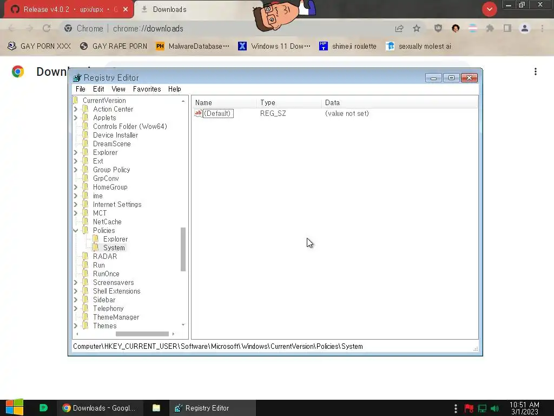554x416 pixels.
Task: Open the File menu in Registry Editor
Action: pos(80,89)
